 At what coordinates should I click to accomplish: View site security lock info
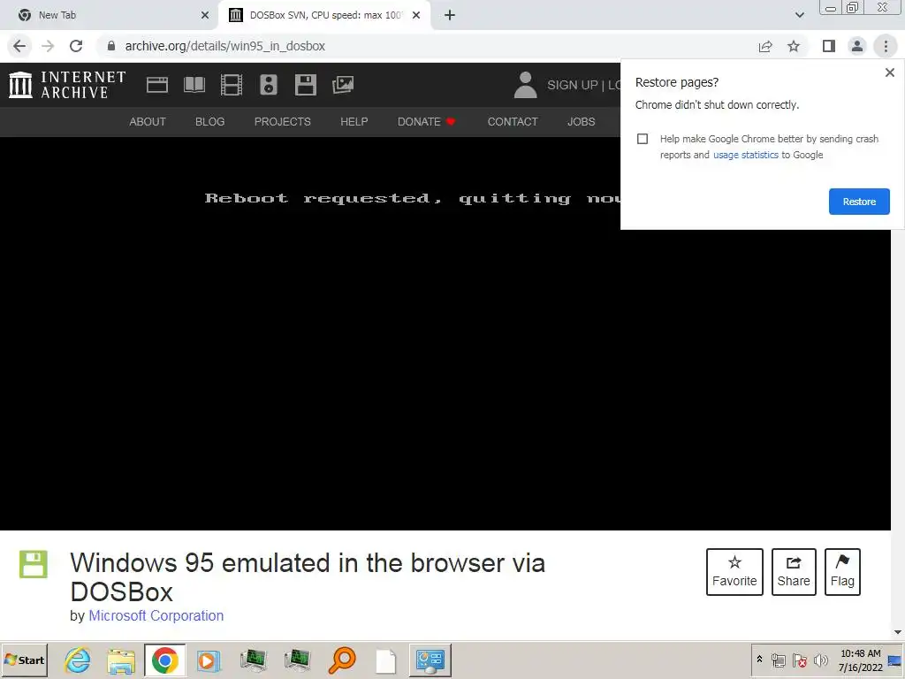pos(111,46)
